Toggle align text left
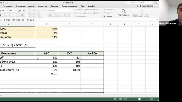This screenshot has height=102, width=182. point(30,13)
